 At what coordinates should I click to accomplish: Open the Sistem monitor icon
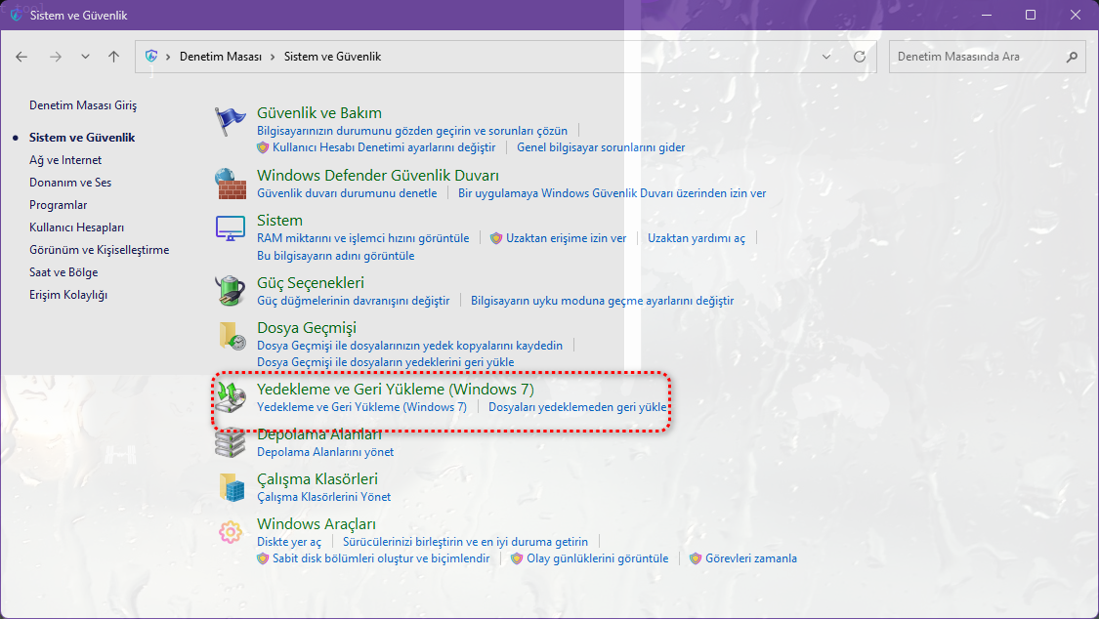[x=230, y=228]
